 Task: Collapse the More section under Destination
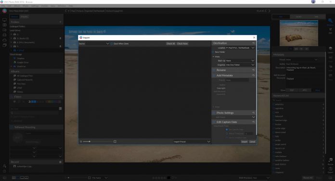point(213,57)
